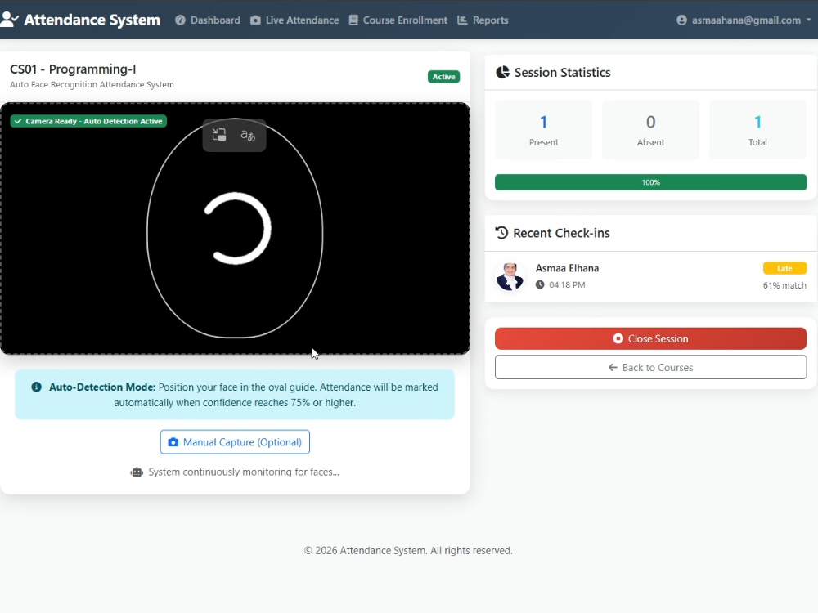Image resolution: width=818 pixels, height=613 pixels.
Task: Open the Course Enrollment menu item
Action: click(x=398, y=20)
